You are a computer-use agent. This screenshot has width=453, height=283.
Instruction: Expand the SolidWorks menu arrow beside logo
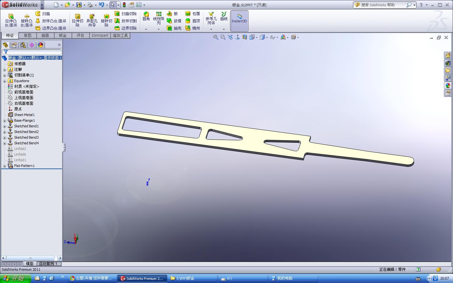click(42, 5)
